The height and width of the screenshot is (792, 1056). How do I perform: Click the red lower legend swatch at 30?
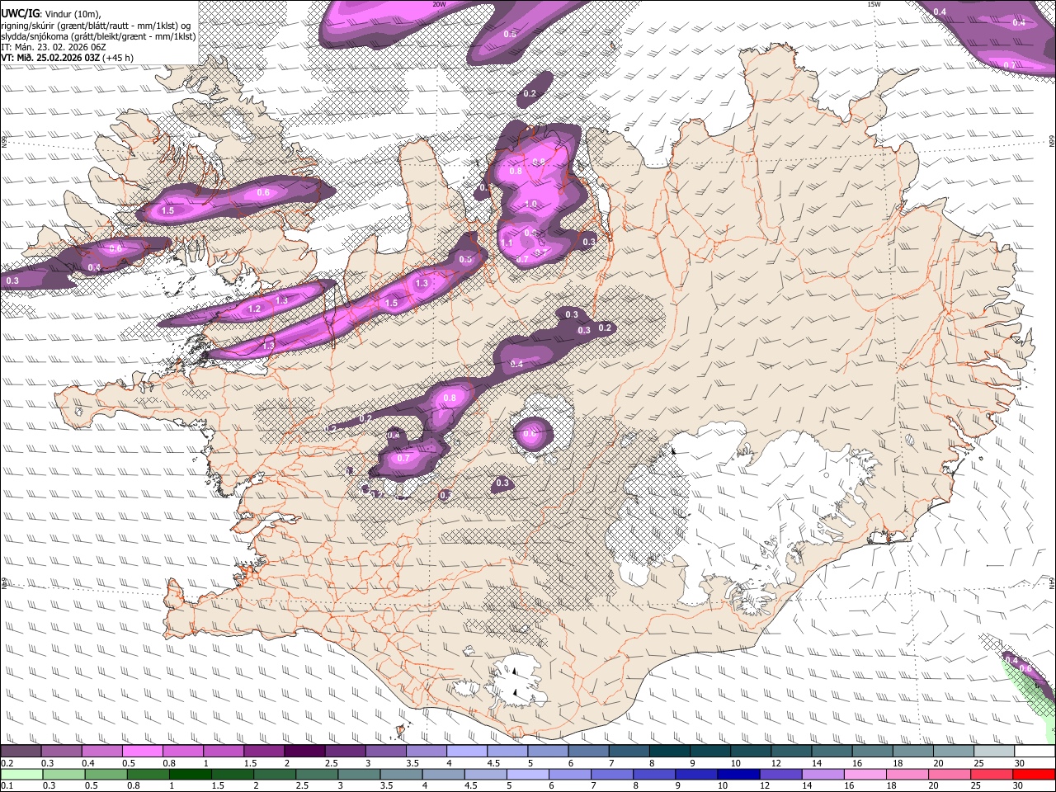click(x=1034, y=774)
